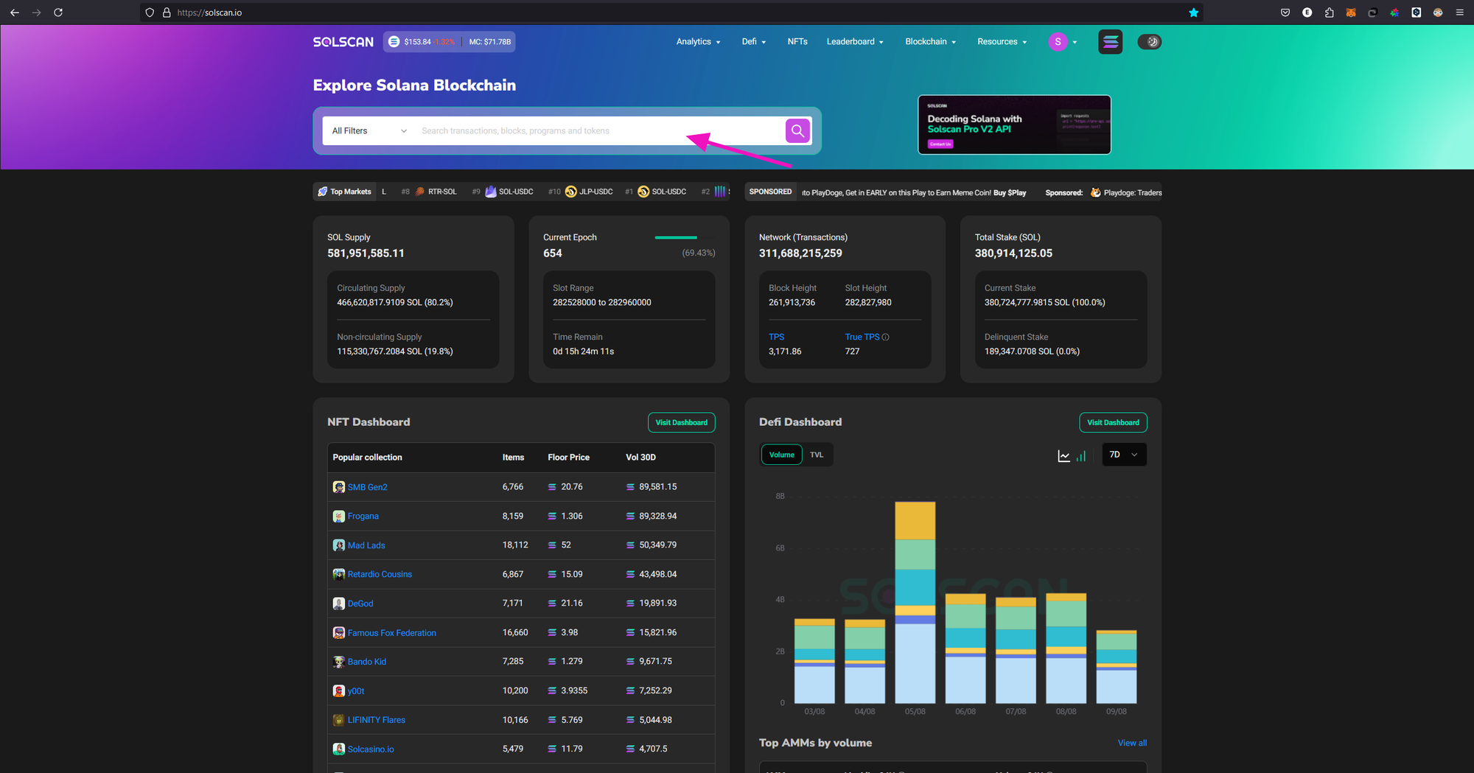1474x773 pixels.
Task: Open the Solscan Pro V2 API banner
Action: [x=1014, y=125]
